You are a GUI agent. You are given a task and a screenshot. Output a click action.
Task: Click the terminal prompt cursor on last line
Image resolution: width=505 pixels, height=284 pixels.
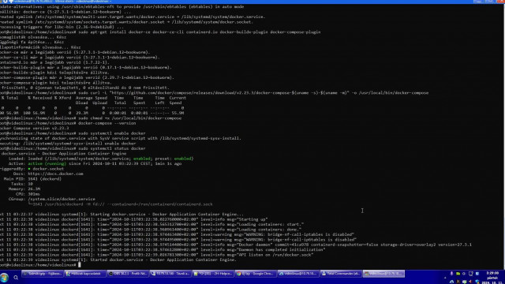(79, 265)
